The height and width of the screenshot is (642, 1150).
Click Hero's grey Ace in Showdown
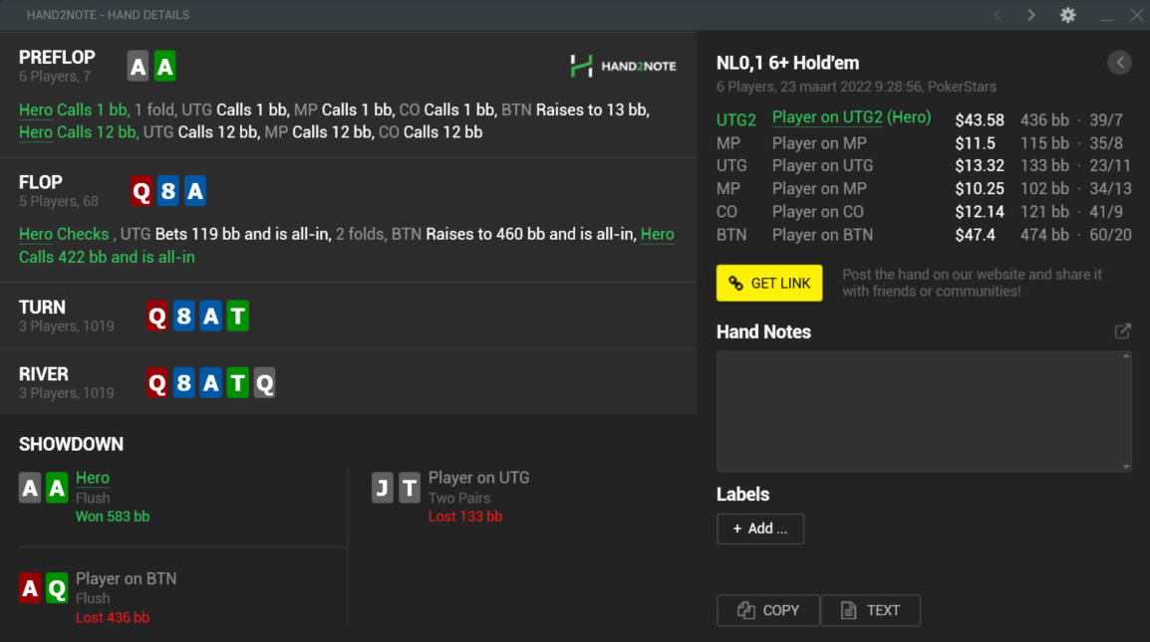coord(30,488)
